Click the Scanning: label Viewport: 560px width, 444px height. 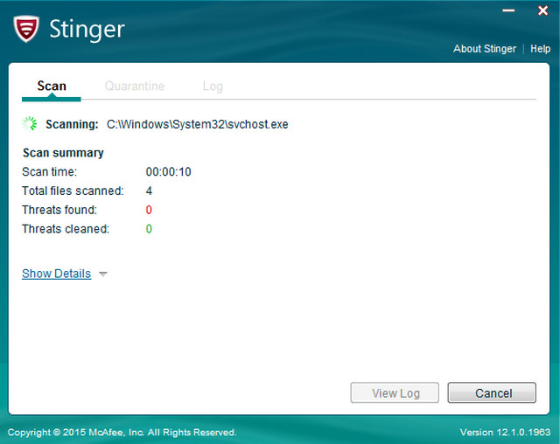(72, 124)
